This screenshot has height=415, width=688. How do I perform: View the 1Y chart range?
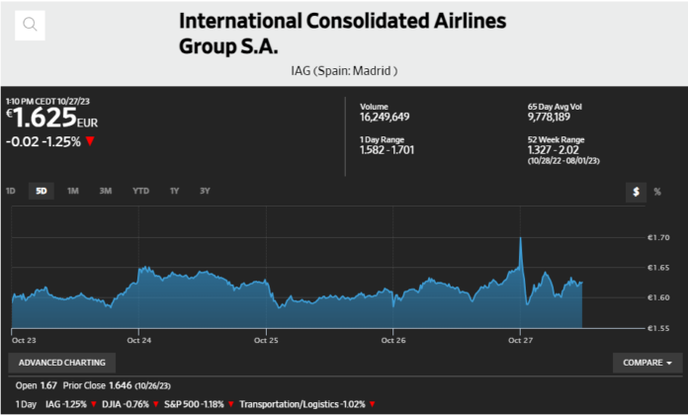(x=175, y=191)
